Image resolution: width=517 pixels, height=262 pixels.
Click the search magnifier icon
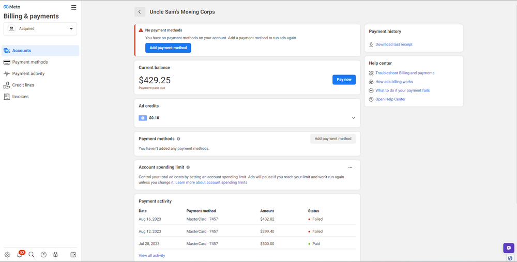(x=32, y=255)
